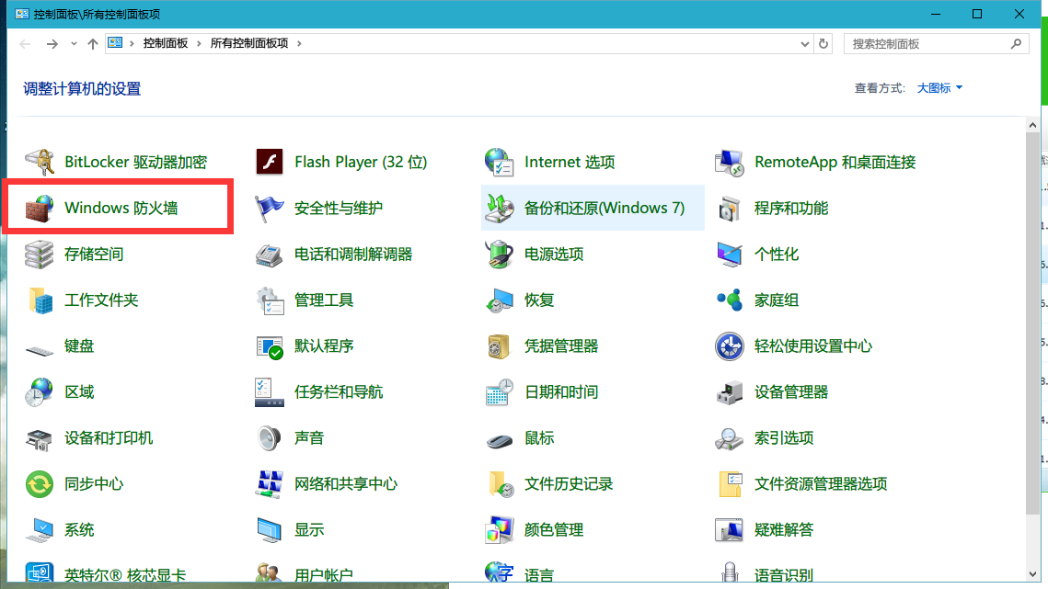The width and height of the screenshot is (1048, 589).
Task: Open 颜色管理 icon
Action: click(500, 531)
